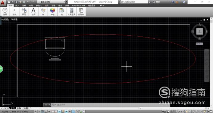This screenshot has height=113, width=213.
Task: Open the 图层 (Layers) ribbon panel
Action: [x=24, y=12]
